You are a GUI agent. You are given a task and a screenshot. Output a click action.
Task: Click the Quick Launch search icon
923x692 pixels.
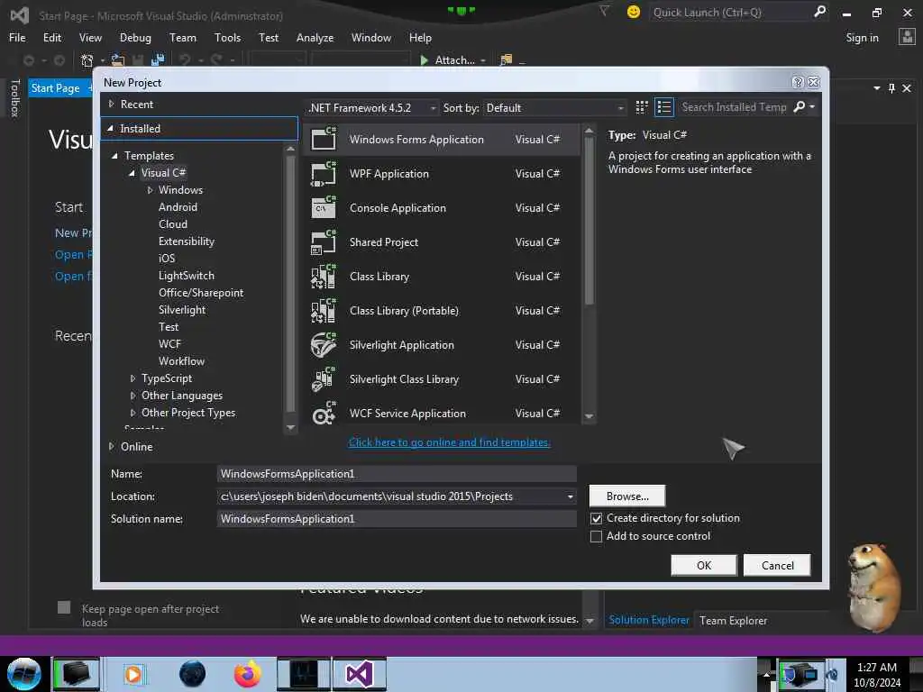(819, 12)
